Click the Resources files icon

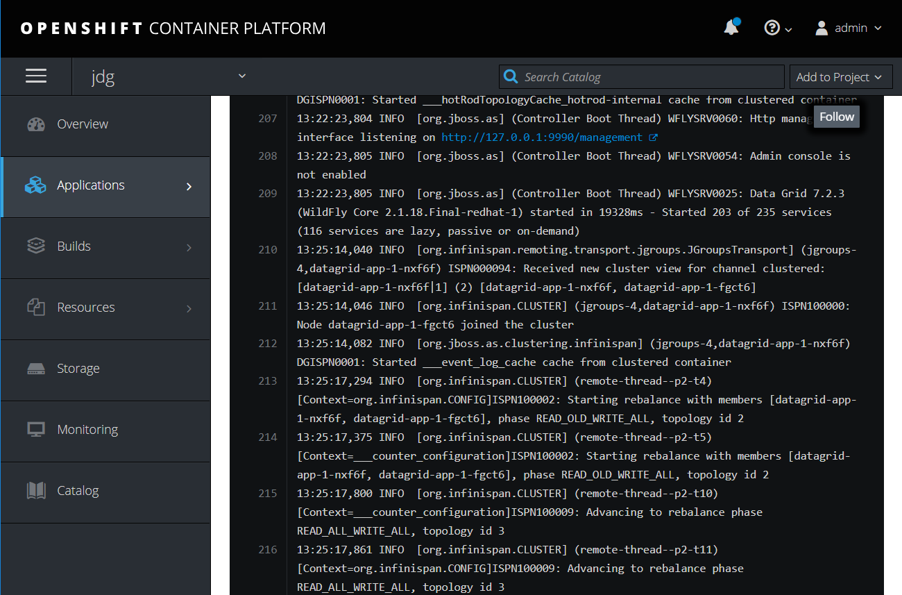36,308
